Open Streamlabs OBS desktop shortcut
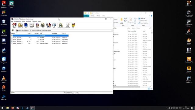Viewport: 195px width, 110px height. pos(11,4)
